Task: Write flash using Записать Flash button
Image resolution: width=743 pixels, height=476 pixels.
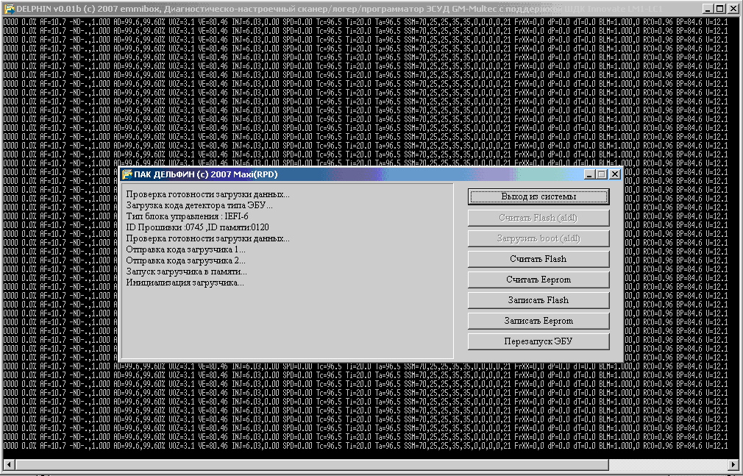Action: tap(538, 300)
